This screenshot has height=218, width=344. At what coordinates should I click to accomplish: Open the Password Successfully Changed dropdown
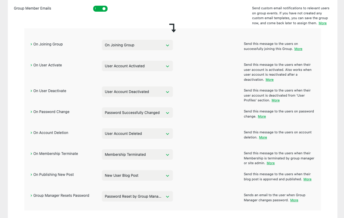click(x=137, y=113)
